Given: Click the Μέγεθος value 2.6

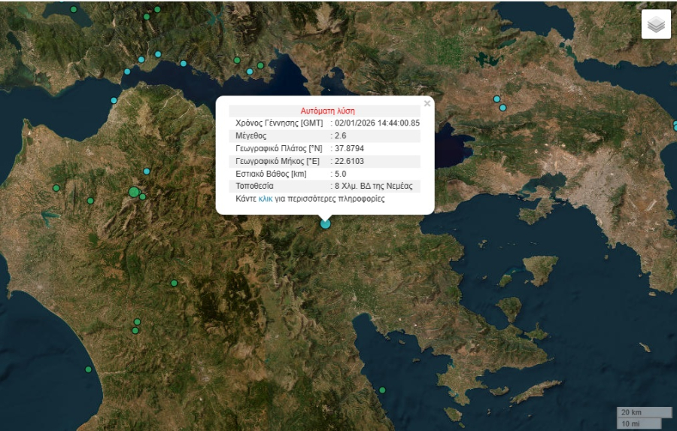Looking at the screenshot, I should click(x=340, y=136).
